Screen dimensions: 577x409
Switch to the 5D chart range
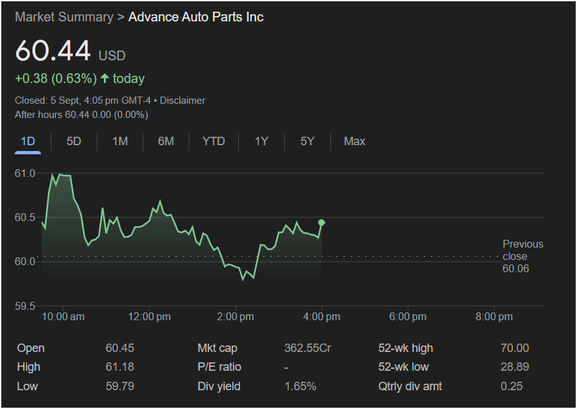tap(73, 141)
